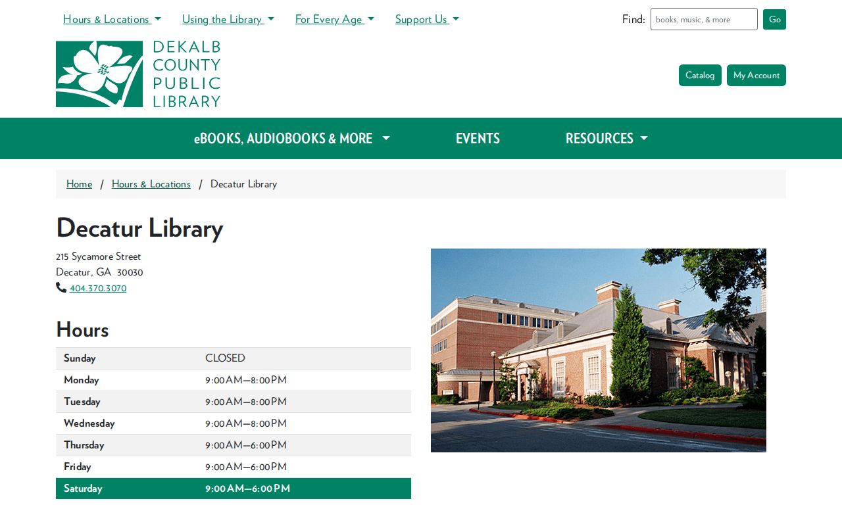Click Saturday's 9:00AM—6:00PM hours
Viewport: 842px width, 526px height.
click(247, 489)
